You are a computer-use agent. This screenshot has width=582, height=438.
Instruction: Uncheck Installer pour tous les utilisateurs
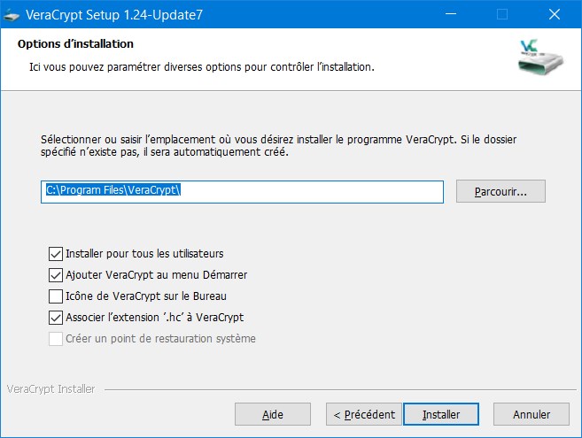click(56, 254)
